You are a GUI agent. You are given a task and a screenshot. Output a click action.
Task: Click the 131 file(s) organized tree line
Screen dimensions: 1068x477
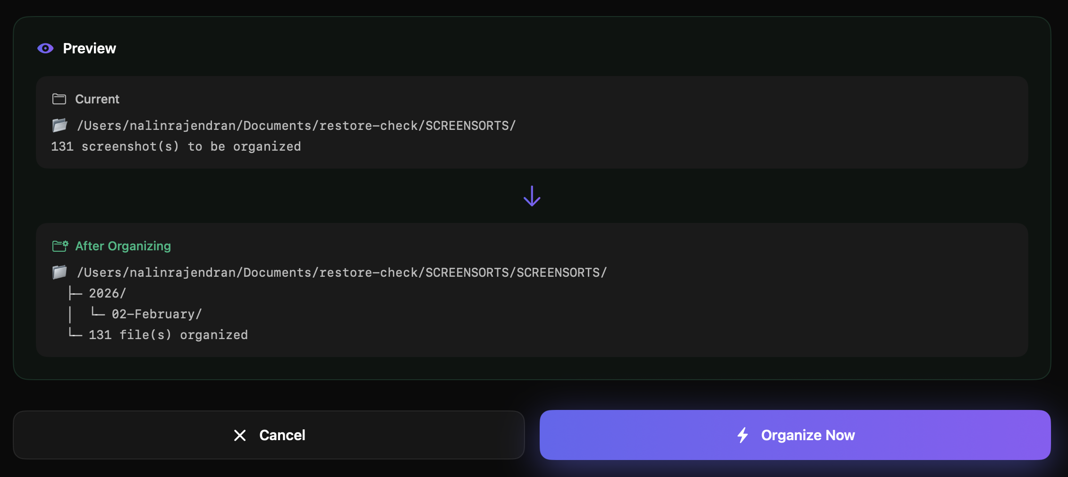tap(168, 335)
